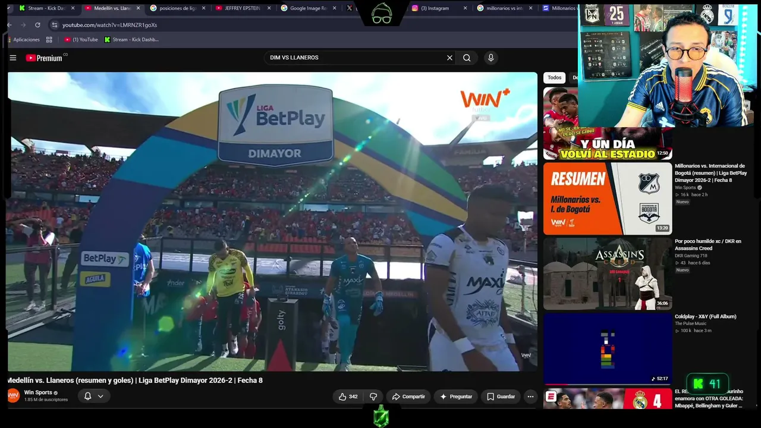Select the YouTube URL in the address bar
This screenshot has width=761, height=428.
109,25
